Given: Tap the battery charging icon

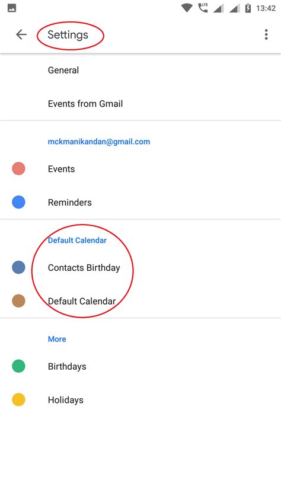Looking at the screenshot, I should (x=248, y=8).
